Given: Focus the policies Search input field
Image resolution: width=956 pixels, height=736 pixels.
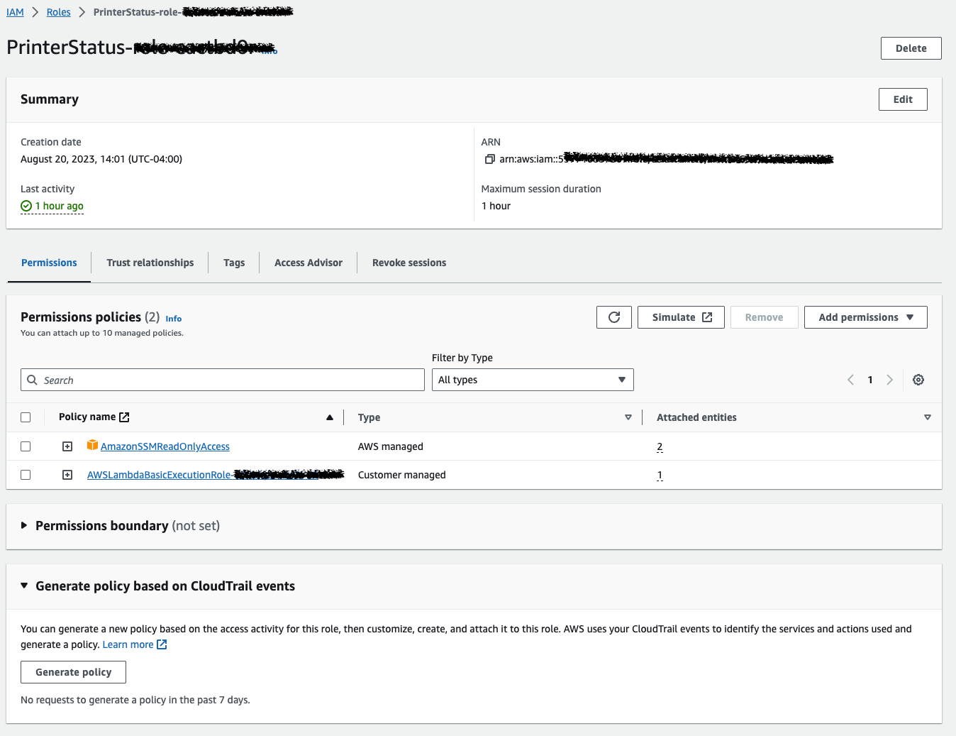Looking at the screenshot, I should pos(223,380).
